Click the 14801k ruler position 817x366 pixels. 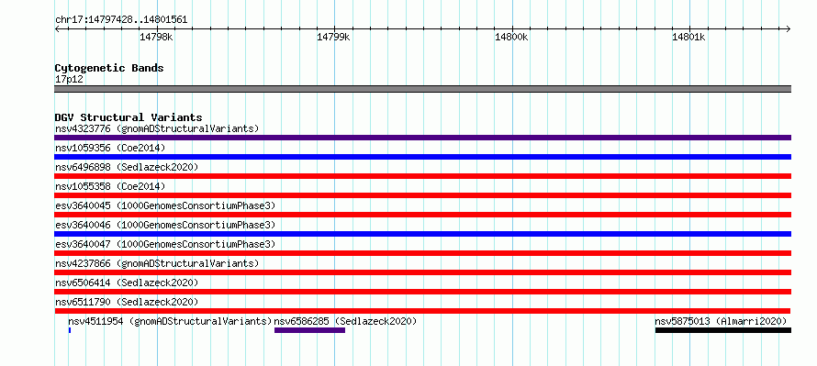click(x=688, y=37)
